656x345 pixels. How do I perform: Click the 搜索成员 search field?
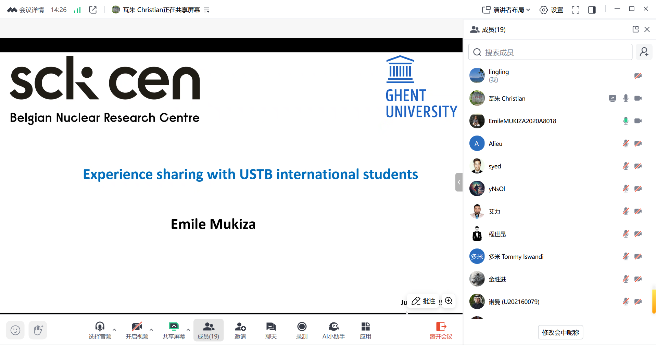tap(550, 52)
